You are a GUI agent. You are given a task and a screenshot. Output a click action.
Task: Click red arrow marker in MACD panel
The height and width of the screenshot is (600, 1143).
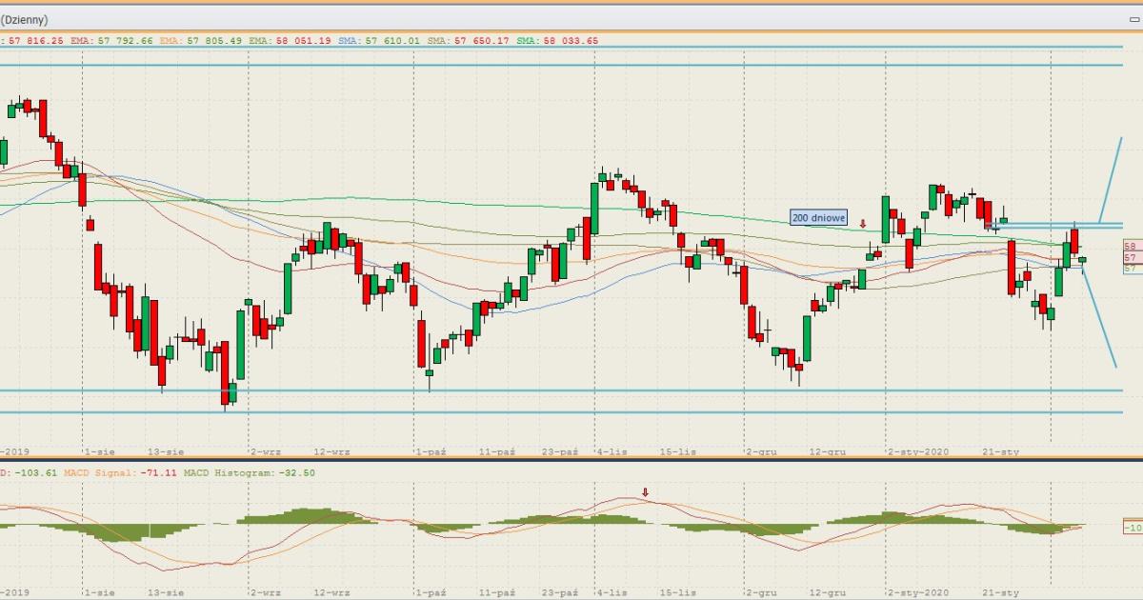pos(645,492)
